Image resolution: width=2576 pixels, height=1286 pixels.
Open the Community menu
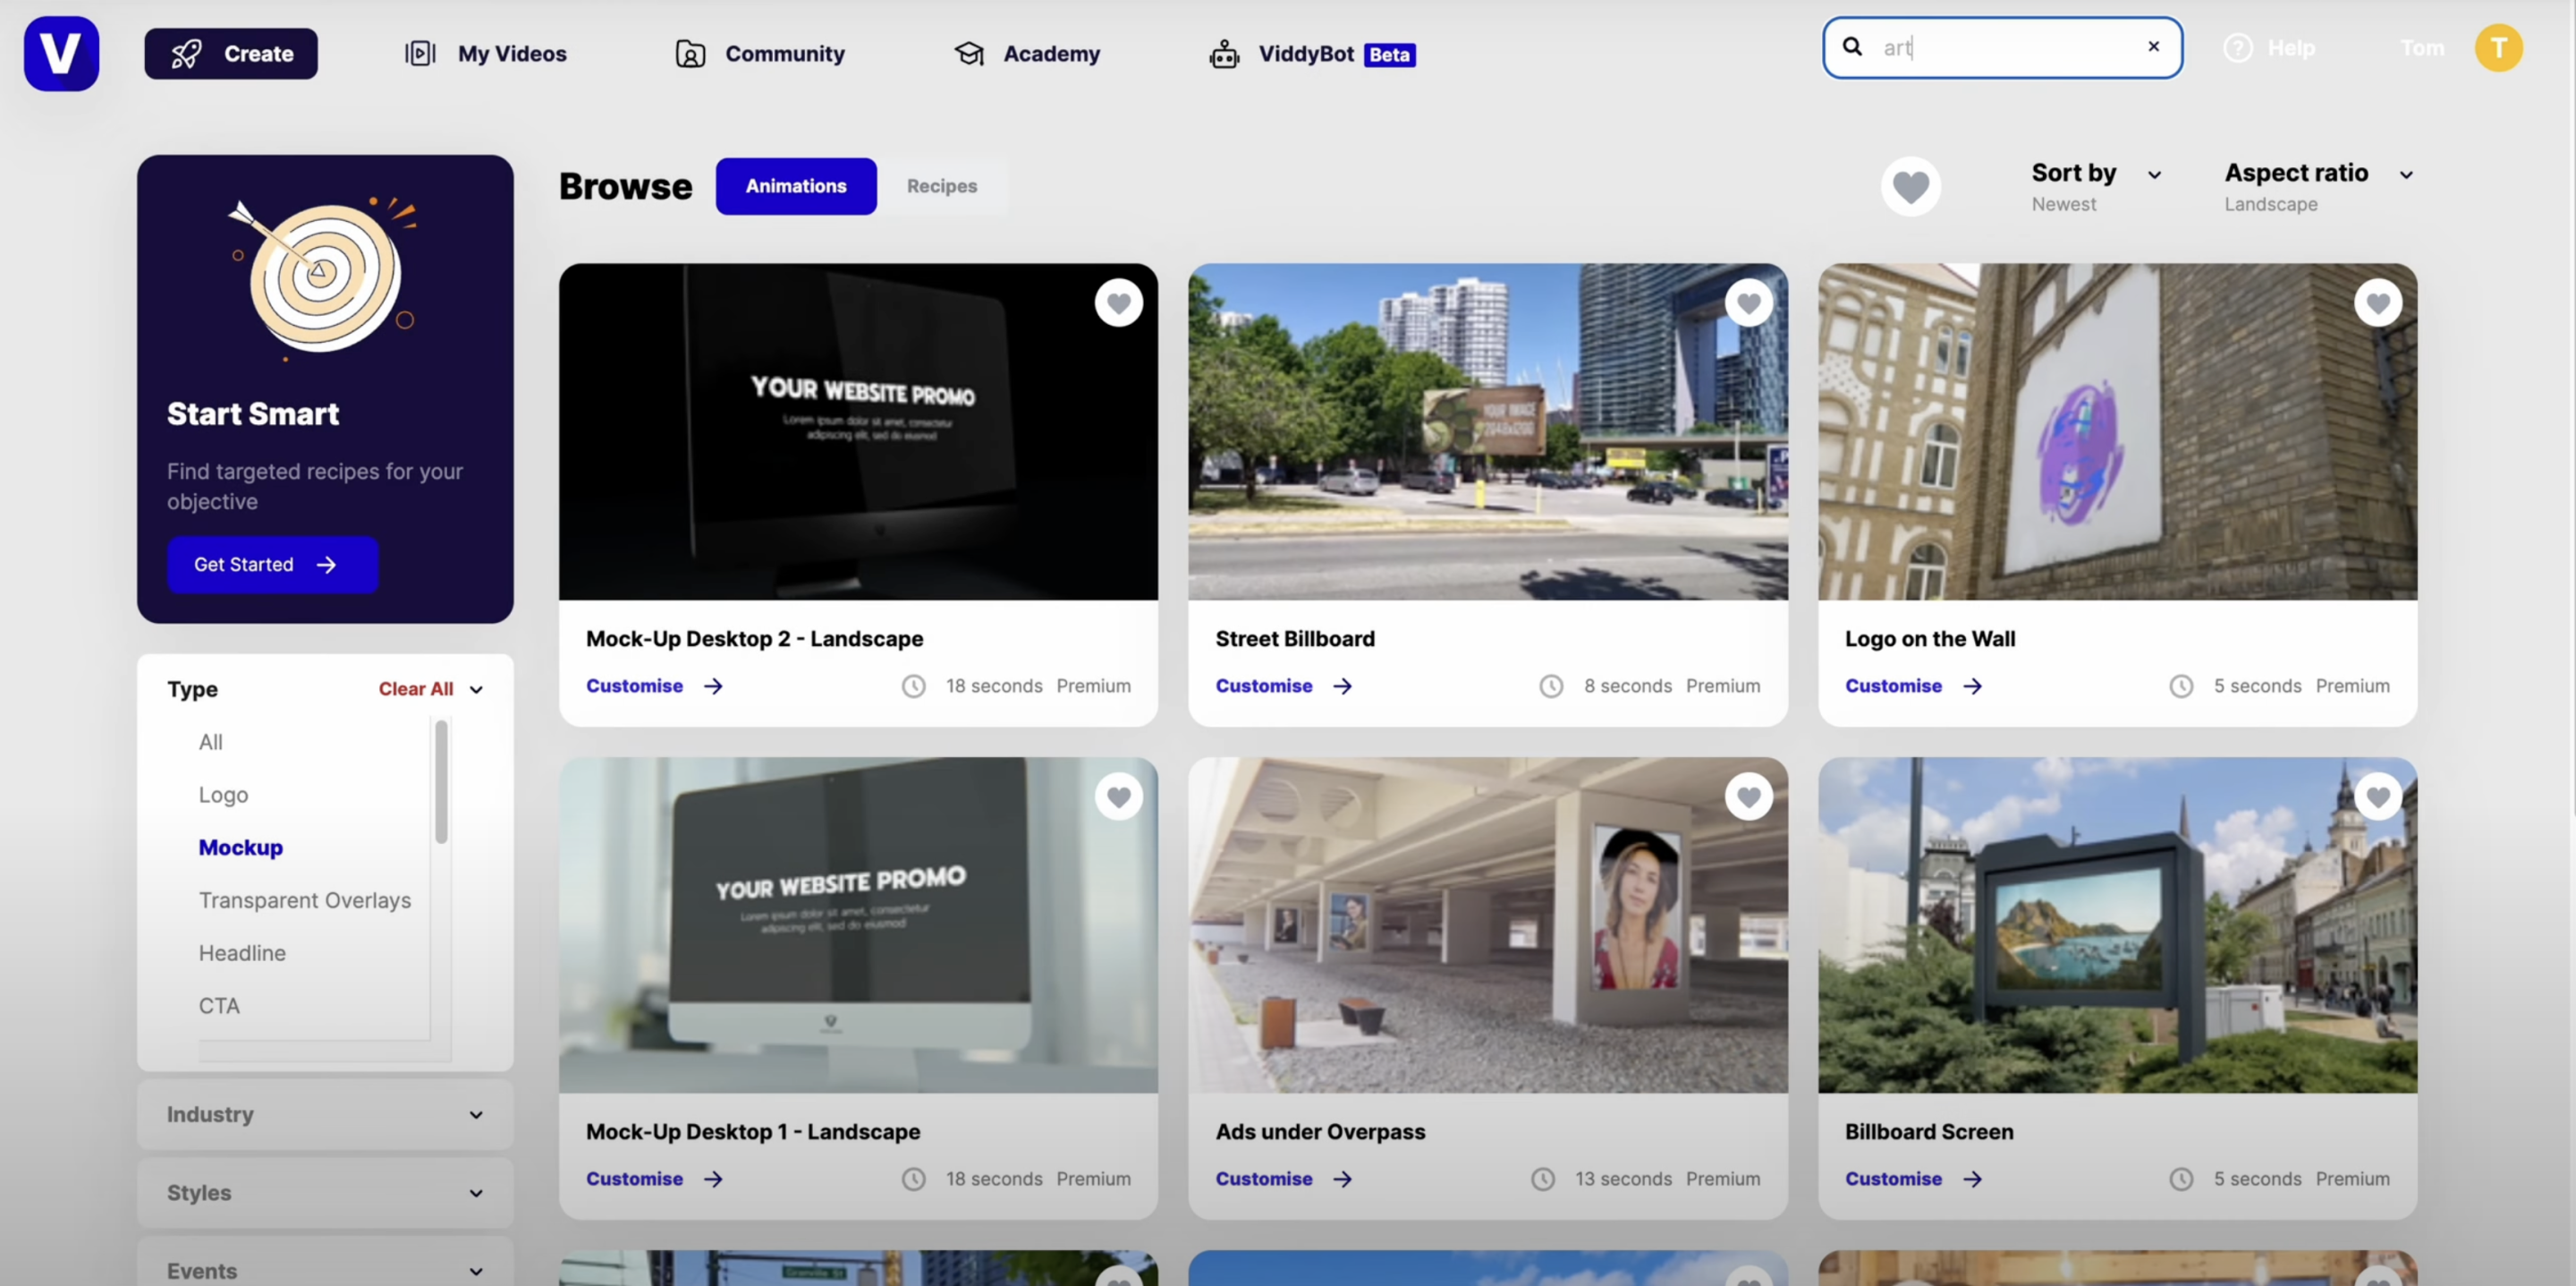(x=760, y=53)
